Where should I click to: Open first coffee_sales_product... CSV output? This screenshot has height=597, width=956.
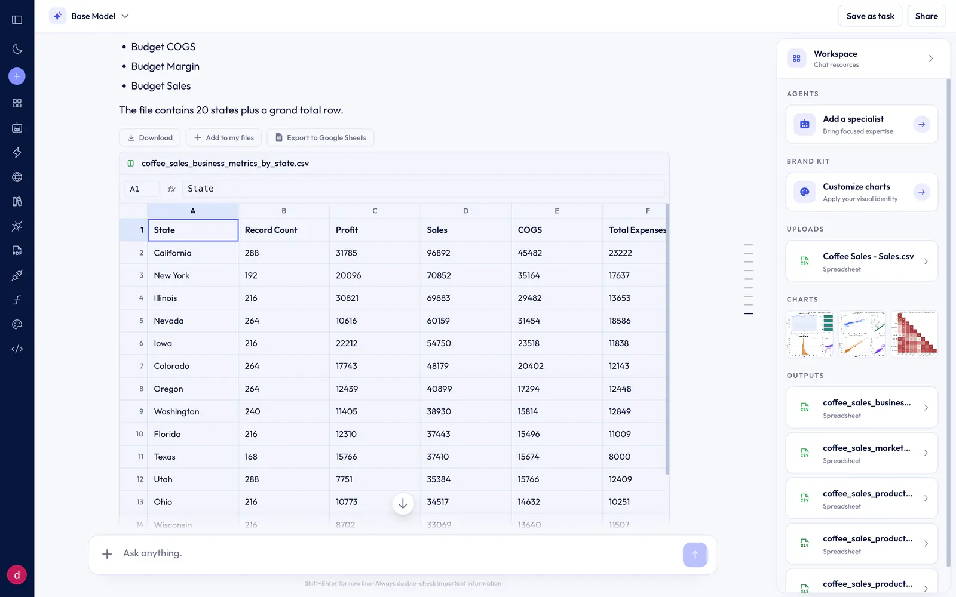862,498
